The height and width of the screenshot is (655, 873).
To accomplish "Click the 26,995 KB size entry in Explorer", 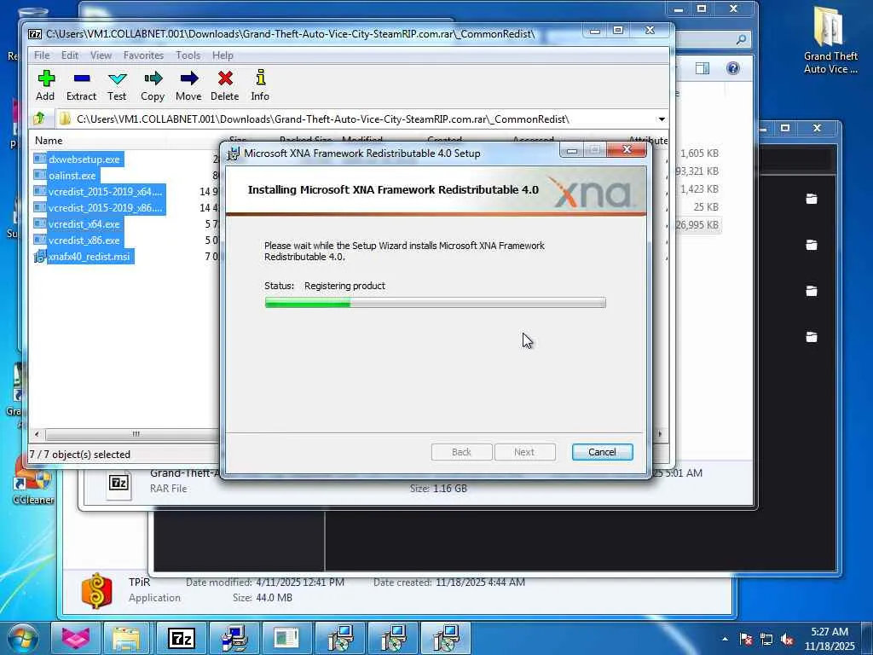I will pos(697,225).
